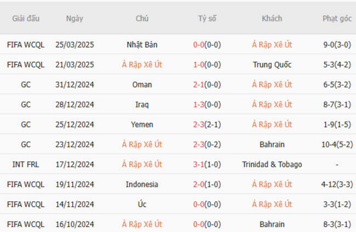Image resolution: width=356 pixels, height=232 pixels.
Task: Click the Trung Quốc team name
Action: tap(272, 65)
